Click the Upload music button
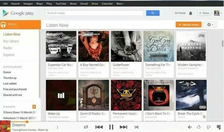224x132 pixels. tap(188, 25)
